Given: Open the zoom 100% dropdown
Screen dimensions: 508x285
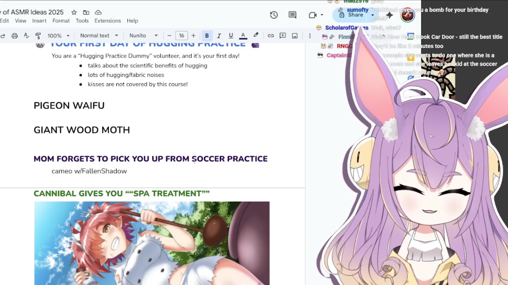Looking at the screenshot, I should click(58, 36).
